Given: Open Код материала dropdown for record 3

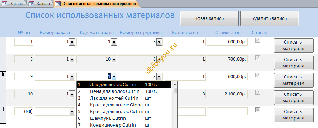Looking at the screenshot, I should pyautogui.click(x=114, y=60).
